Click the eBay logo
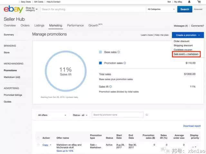Image resolution: width=206 pixels, height=154 pixels. point(13,9)
